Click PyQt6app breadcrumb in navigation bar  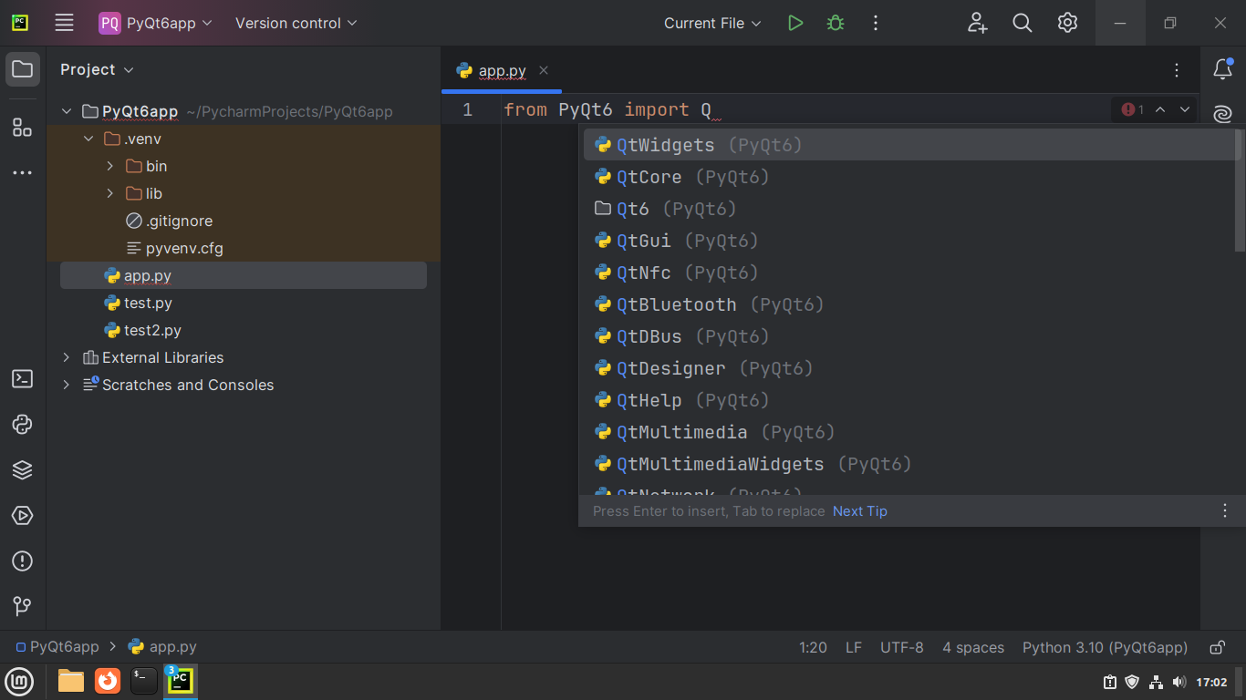point(57,647)
